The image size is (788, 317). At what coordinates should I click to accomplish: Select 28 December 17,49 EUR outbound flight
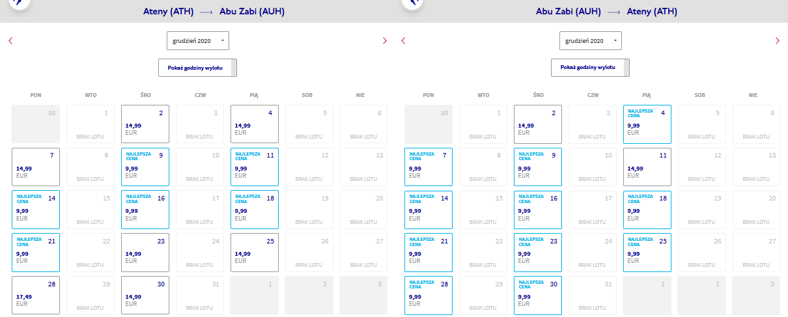click(36, 294)
